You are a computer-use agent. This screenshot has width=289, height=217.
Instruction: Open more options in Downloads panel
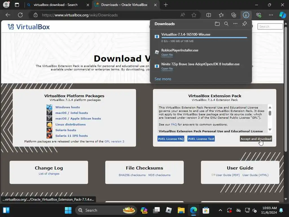pos(235,24)
